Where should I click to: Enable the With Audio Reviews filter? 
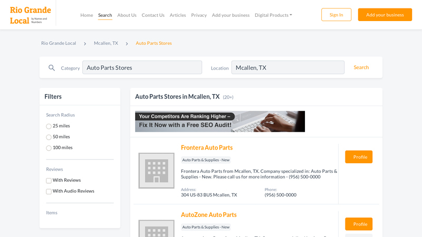pyautogui.click(x=49, y=191)
